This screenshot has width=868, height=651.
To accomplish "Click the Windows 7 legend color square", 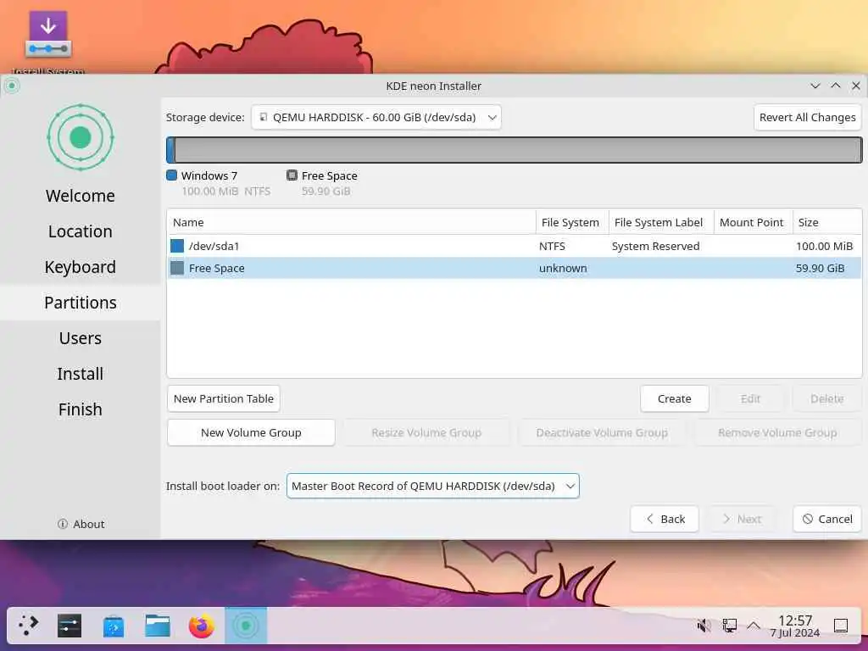I will 171,175.
